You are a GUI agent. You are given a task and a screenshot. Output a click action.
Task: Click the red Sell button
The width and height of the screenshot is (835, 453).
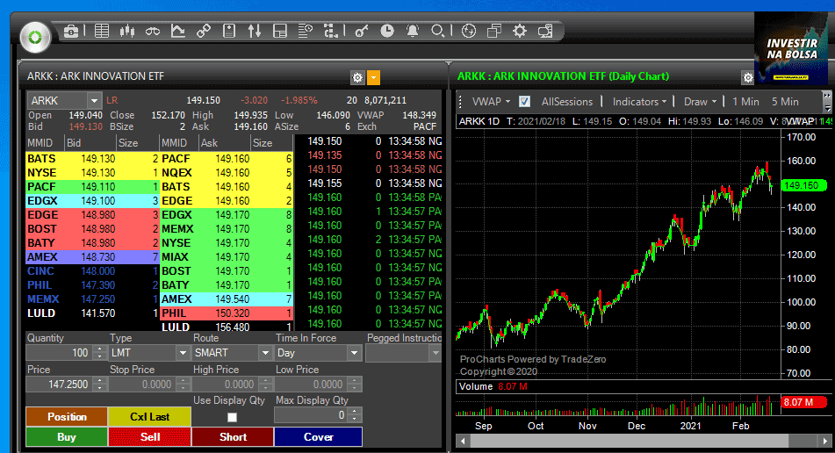[x=149, y=437]
